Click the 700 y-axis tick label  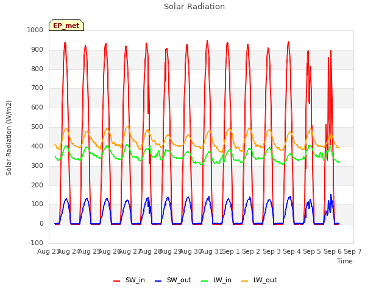[x=37, y=88]
